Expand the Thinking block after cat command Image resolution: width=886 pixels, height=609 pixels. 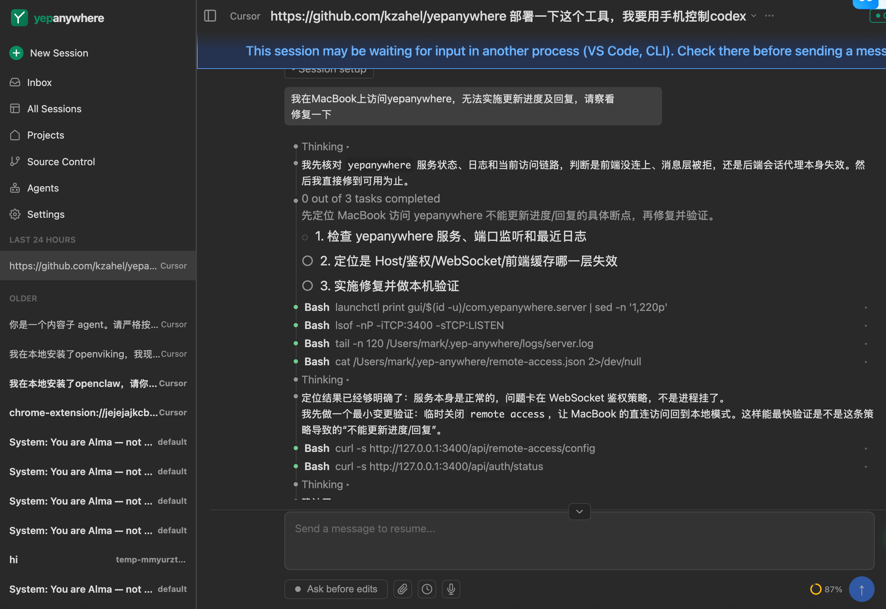click(x=325, y=380)
